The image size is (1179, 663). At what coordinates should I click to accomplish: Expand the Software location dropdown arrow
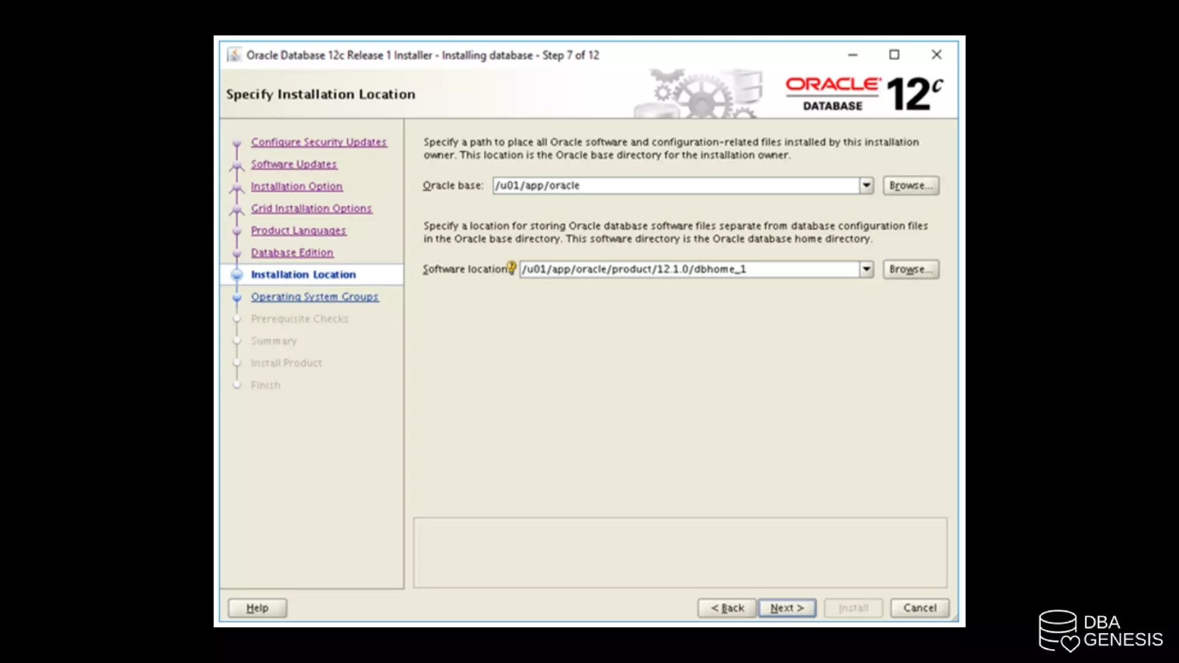pos(866,269)
